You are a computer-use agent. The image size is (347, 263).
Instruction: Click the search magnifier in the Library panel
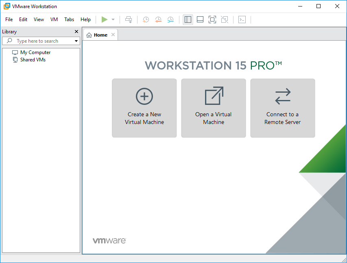[x=8, y=41]
